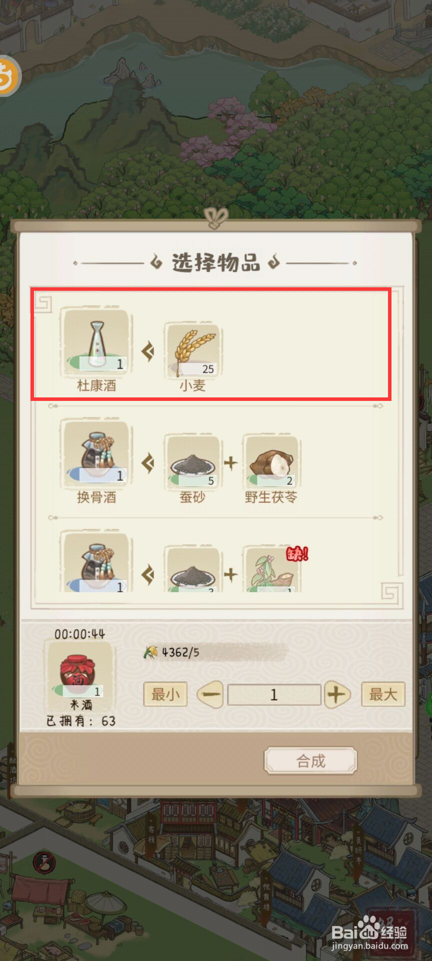Click the 最大 maximum quantity button
432x961 pixels.
383,694
